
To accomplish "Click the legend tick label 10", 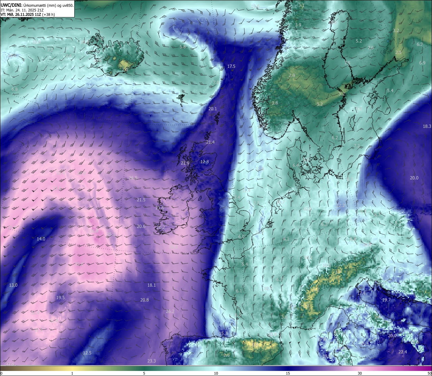I will [x=216, y=373].
